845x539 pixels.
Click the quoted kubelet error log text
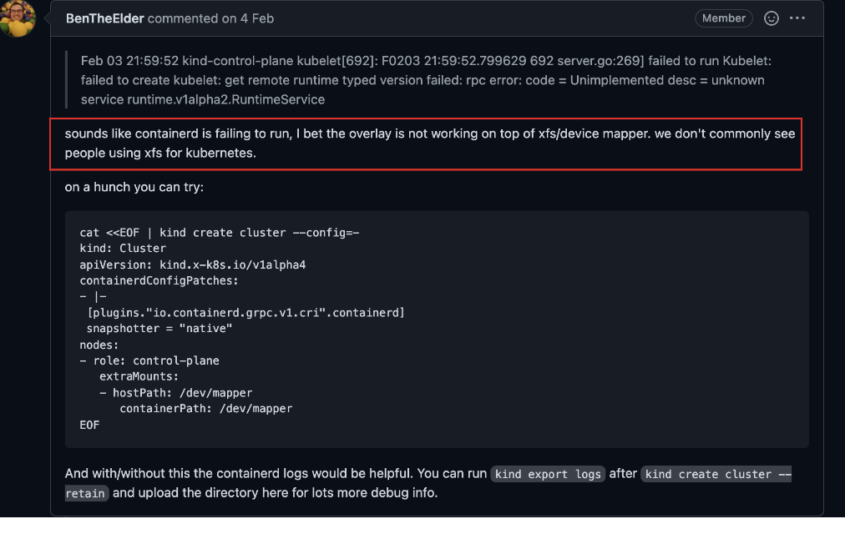[x=426, y=80]
